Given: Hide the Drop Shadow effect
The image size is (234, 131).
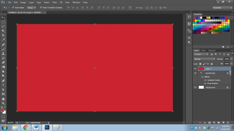Looking at the screenshot, I should click(x=205, y=83).
